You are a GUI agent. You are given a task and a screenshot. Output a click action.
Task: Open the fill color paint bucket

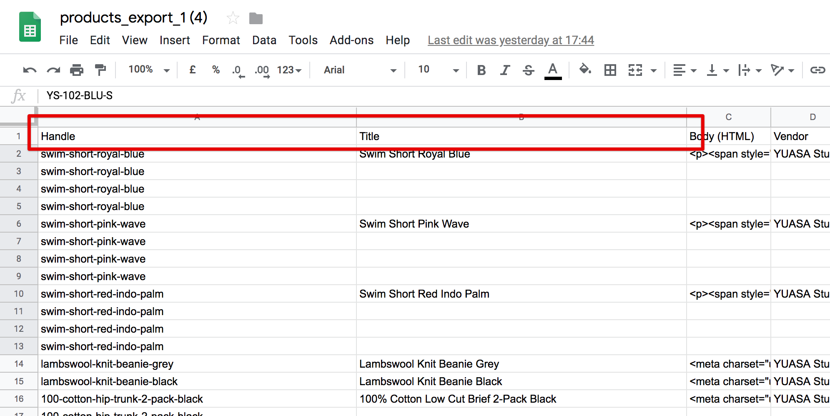(x=585, y=70)
